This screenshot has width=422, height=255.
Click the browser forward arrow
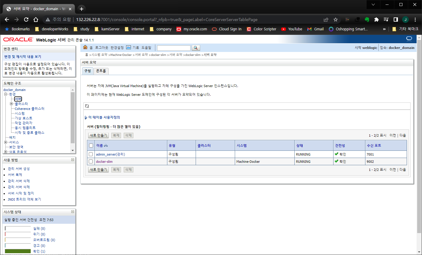[x=17, y=20]
